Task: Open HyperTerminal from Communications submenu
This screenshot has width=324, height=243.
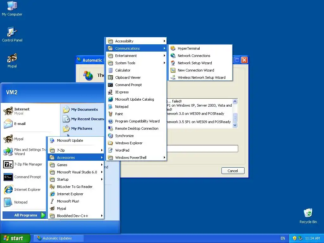Action: pyautogui.click(x=200, y=48)
